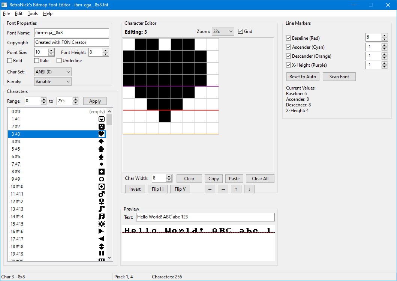
Task: Open the Zoom level dropdown
Action: [x=223, y=31]
